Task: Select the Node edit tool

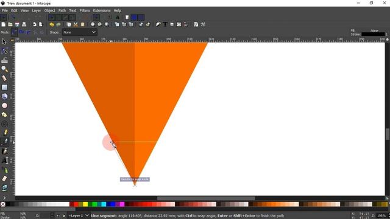Action: pos(4,51)
